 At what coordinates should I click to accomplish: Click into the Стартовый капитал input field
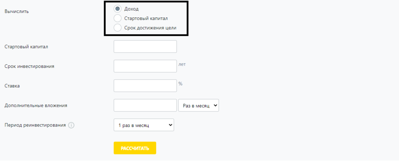(x=145, y=47)
